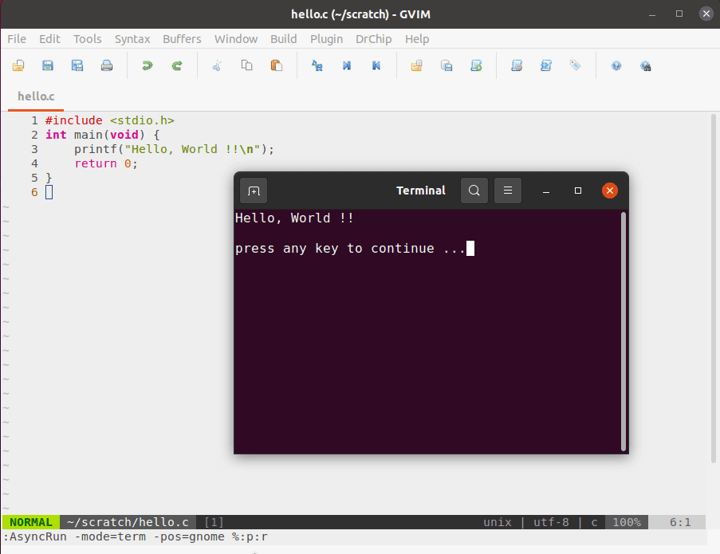The width and height of the screenshot is (720, 554).
Task: Redo the undone change
Action: (177, 65)
